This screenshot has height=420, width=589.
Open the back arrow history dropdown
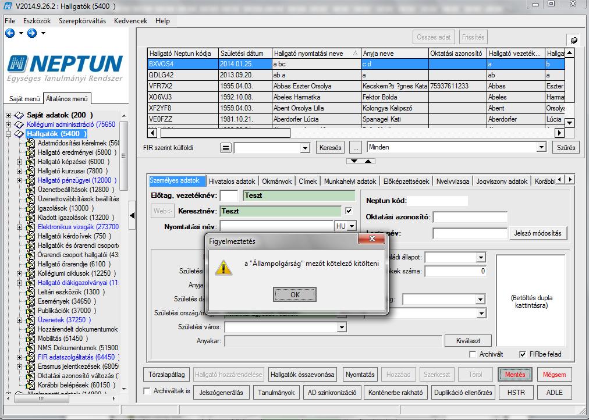point(21,33)
